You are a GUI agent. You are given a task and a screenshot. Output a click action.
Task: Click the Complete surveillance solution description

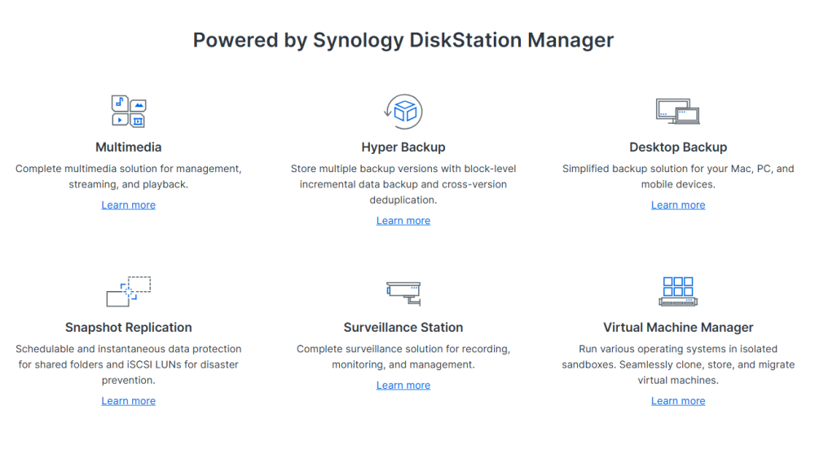click(403, 356)
